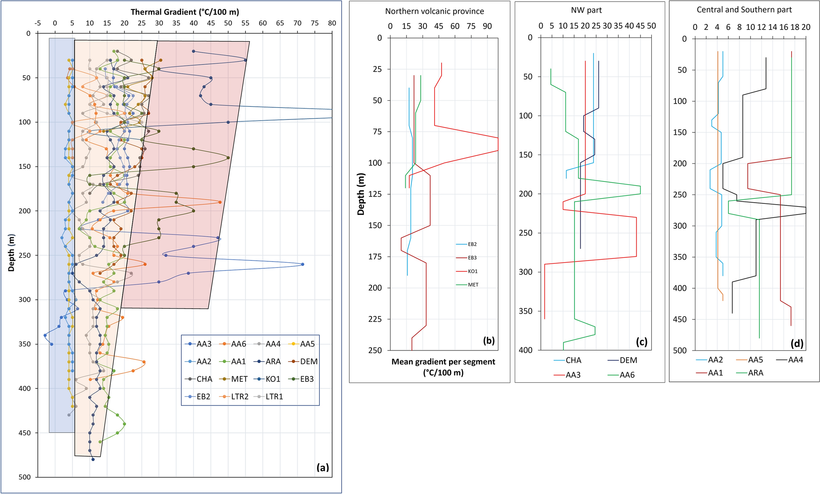Screen dimensions: 820x494
Task: Click the -5 tick on panel (a) top axis
Action: [38, 23]
